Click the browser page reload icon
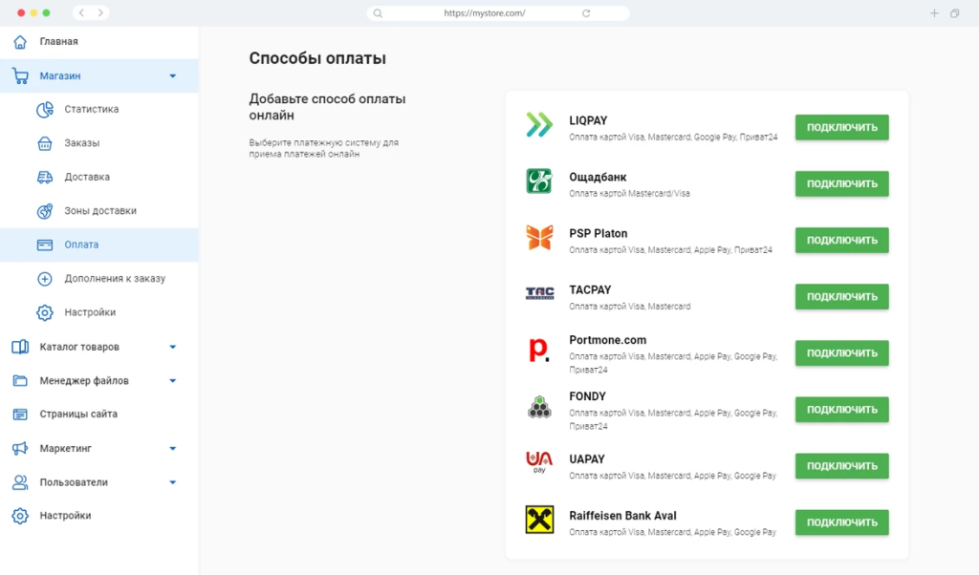The height and width of the screenshot is (575, 979). [586, 13]
